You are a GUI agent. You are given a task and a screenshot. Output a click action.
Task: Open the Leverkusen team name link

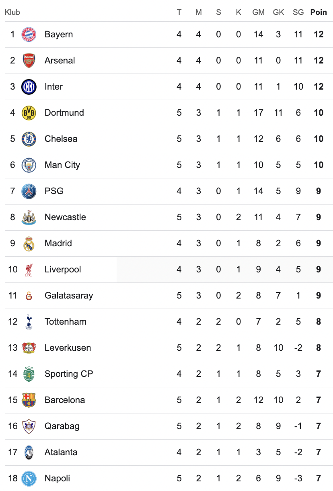tap(68, 348)
